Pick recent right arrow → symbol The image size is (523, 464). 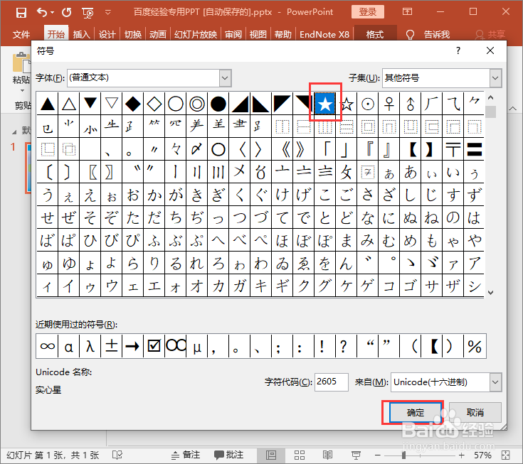point(133,346)
